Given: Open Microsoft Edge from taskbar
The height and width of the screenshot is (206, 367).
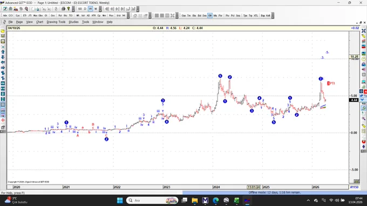Looking at the screenshot, I should click(216, 201).
